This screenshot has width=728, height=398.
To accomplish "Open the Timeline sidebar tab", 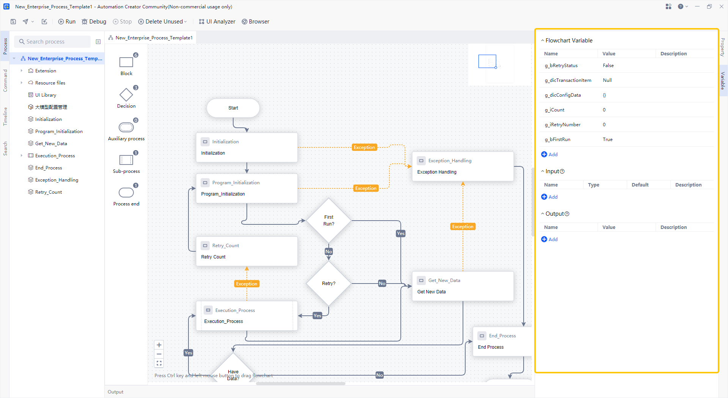I will click(5, 116).
